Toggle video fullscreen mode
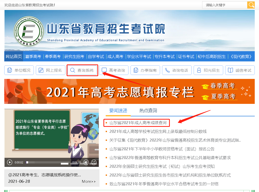The height and width of the screenshot is (192, 259). [x=94, y=162]
